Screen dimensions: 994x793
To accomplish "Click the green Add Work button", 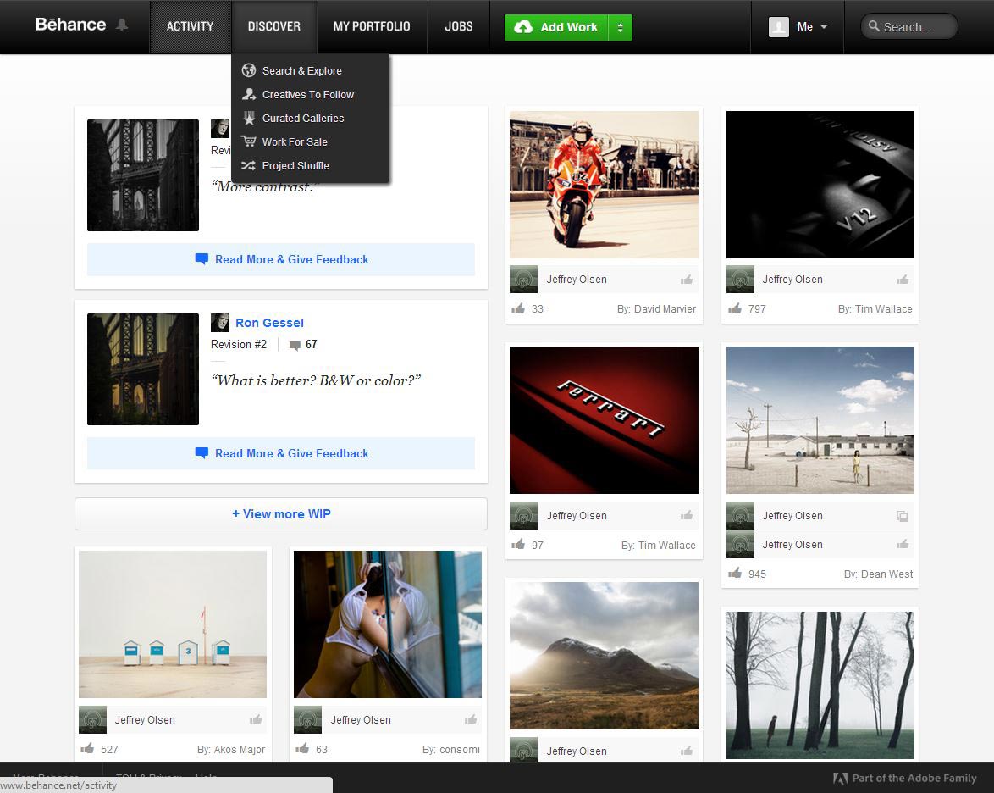I will [x=557, y=27].
